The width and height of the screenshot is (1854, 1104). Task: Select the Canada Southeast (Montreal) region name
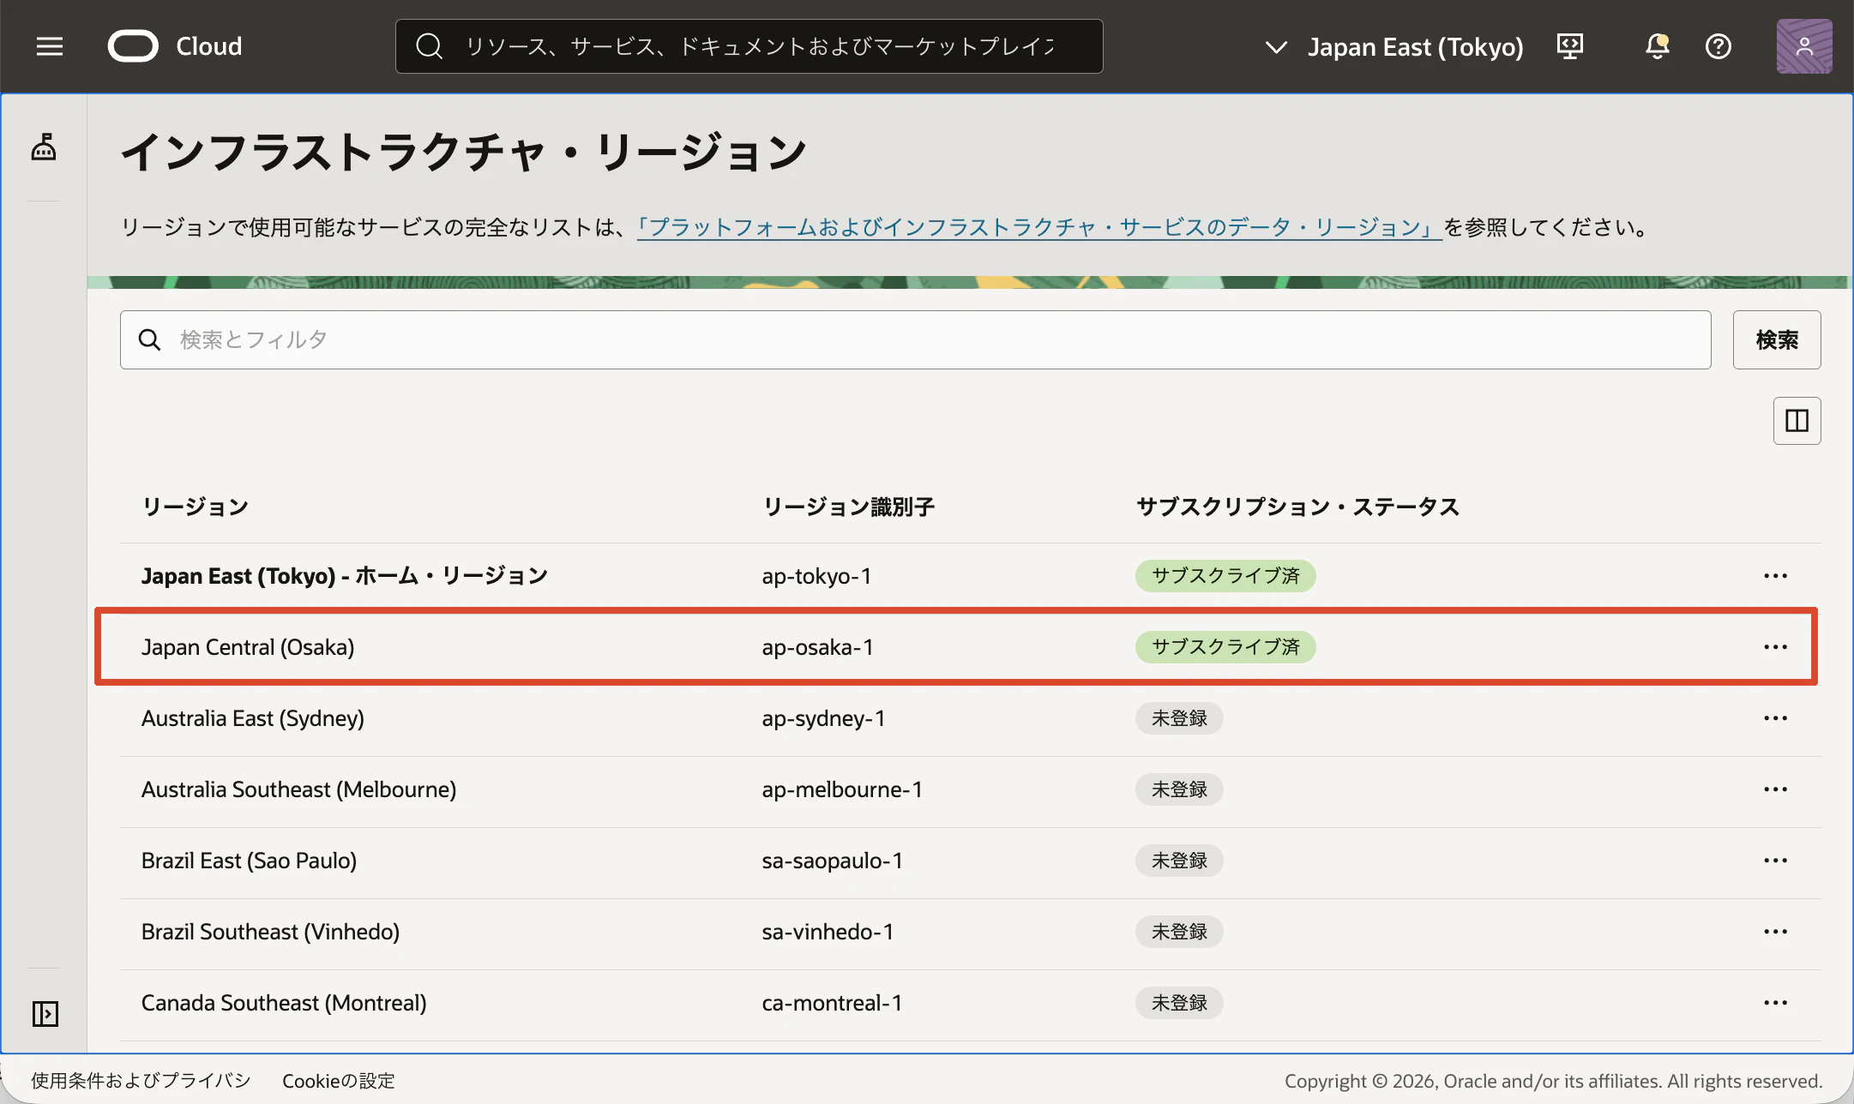click(x=284, y=1003)
